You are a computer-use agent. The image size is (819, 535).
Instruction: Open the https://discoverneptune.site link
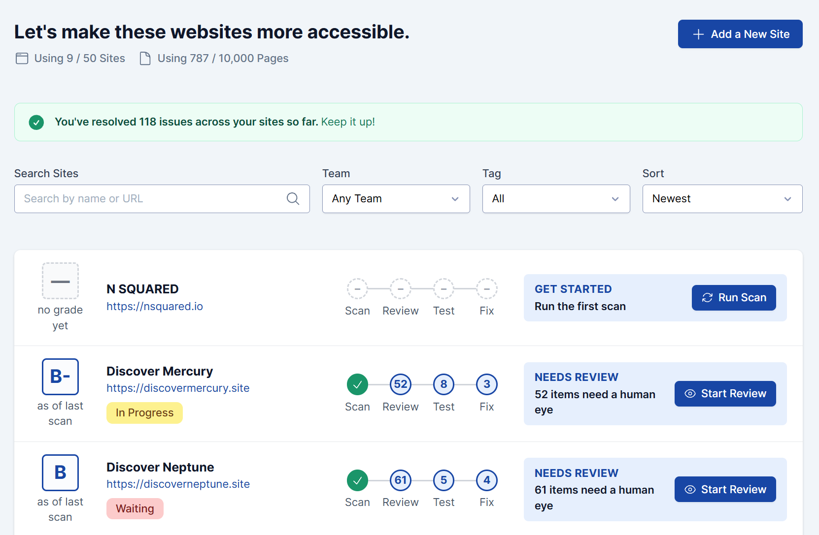(x=178, y=484)
